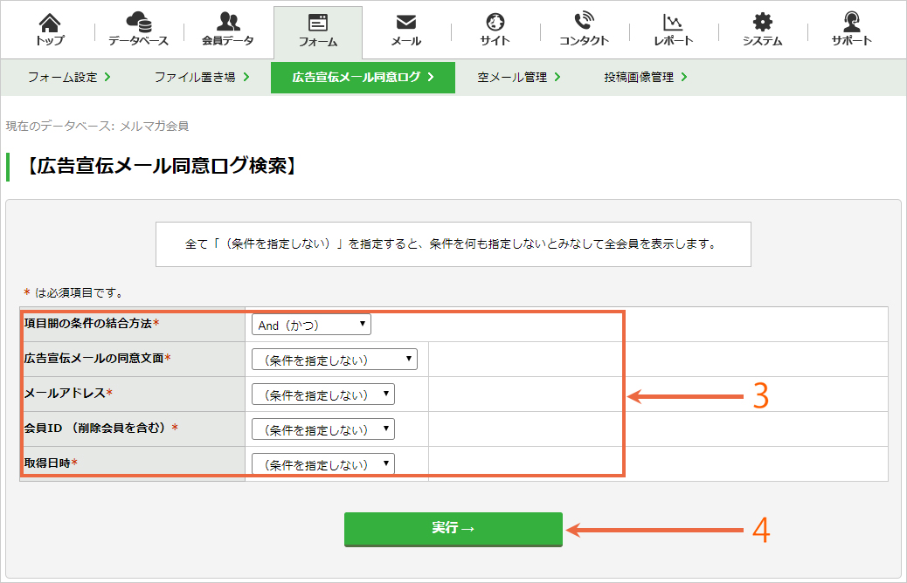The width and height of the screenshot is (907, 583).
Task: Click the 取得日時 row label
Action: pyautogui.click(x=51, y=463)
